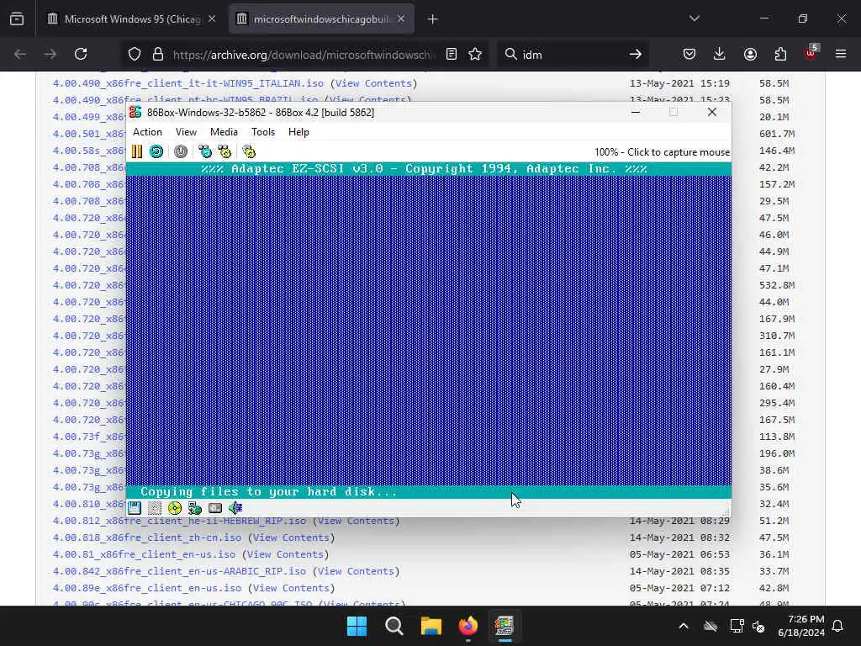Open the 4.00.89e en-us iso link
This screenshot has height=646, width=861.
pyautogui.click(x=147, y=588)
